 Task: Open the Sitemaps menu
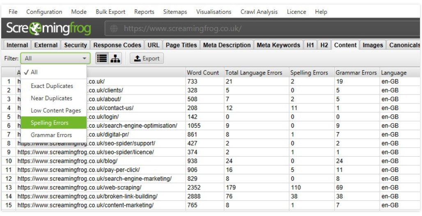tap(175, 12)
